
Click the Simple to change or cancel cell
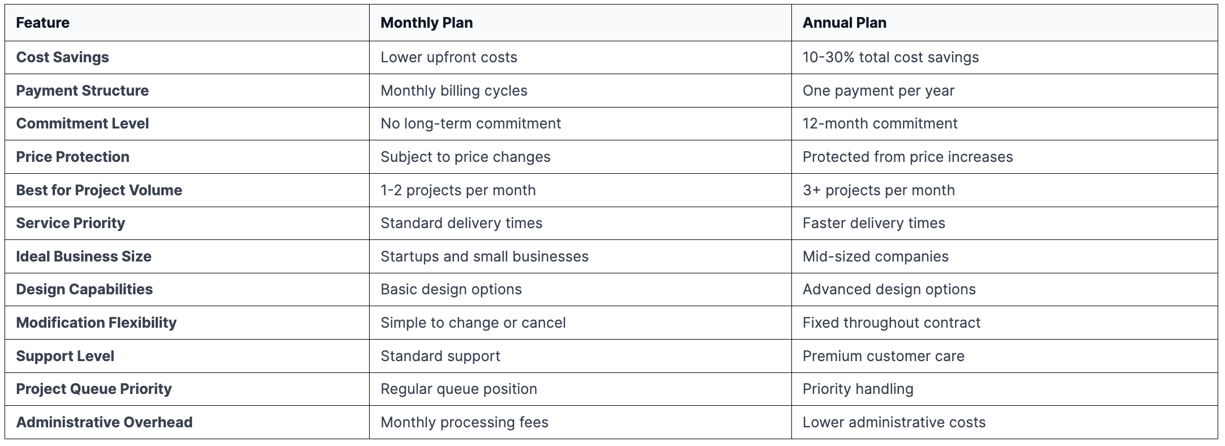click(x=473, y=323)
